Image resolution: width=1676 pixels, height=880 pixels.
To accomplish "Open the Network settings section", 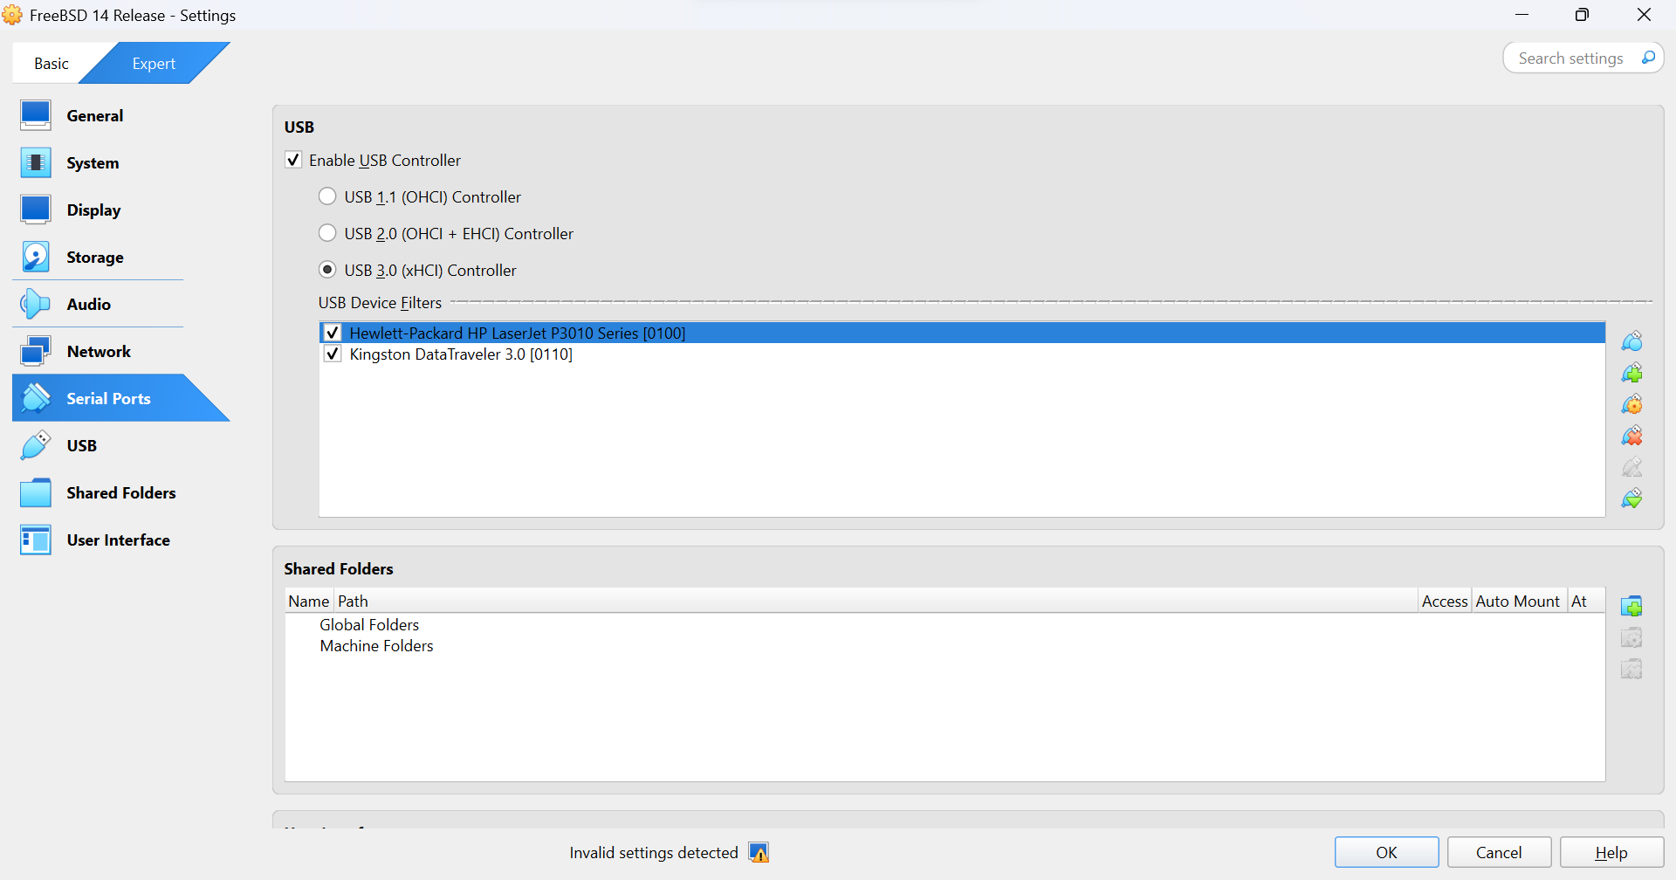I will click(x=99, y=352).
